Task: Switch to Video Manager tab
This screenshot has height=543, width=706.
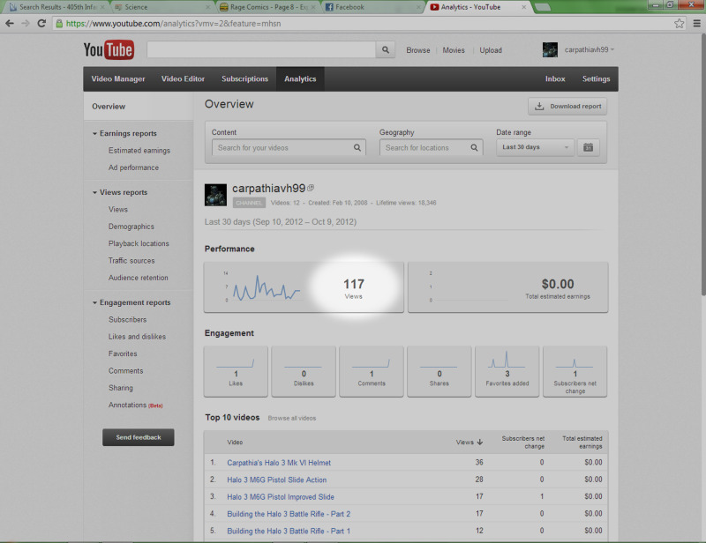Action: 118,78
